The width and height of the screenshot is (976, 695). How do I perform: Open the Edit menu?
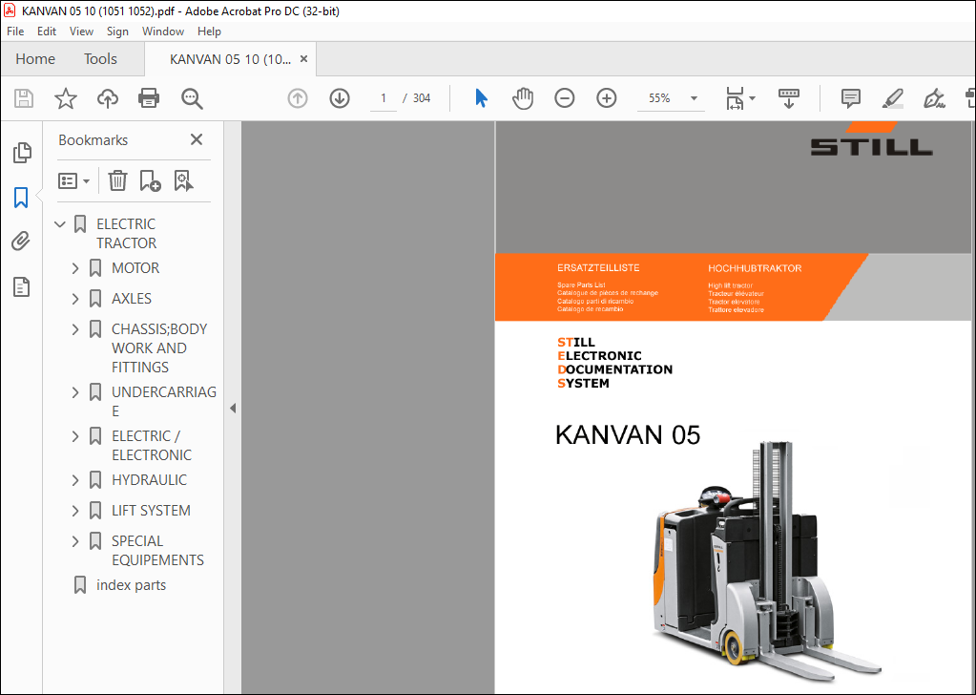tap(47, 32)
